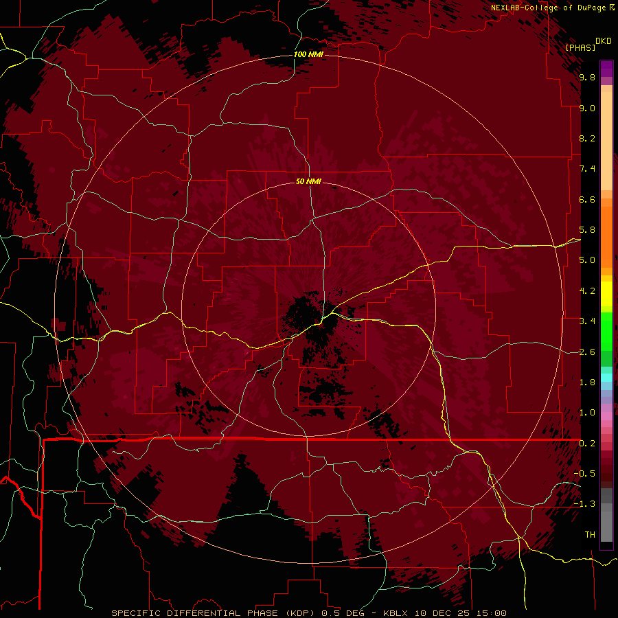Image resolution: width=618 pixels, height=618 pixels.
Task: Click the 7.4 value on the color scale
Action: 587,169
